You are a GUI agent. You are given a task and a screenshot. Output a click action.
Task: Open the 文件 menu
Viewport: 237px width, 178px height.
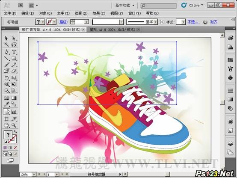point(10,13)
